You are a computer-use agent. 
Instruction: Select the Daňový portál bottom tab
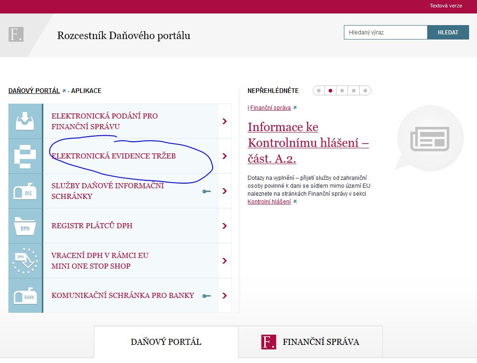pyautogui.click(x=166, y=342)
